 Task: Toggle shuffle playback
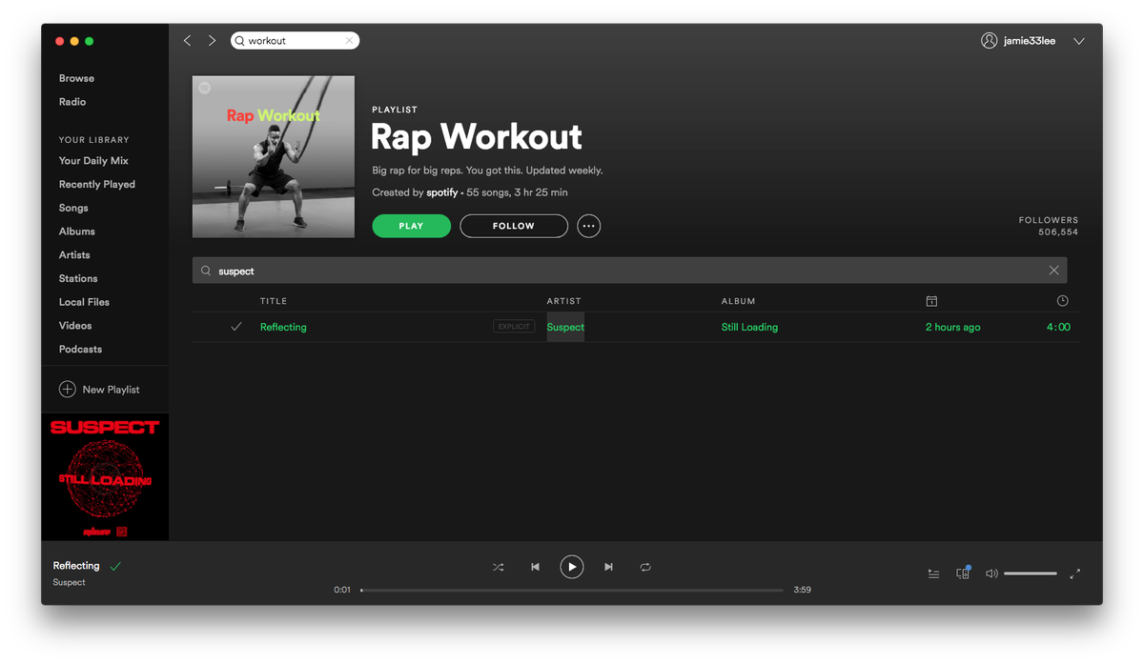[498, 567]
